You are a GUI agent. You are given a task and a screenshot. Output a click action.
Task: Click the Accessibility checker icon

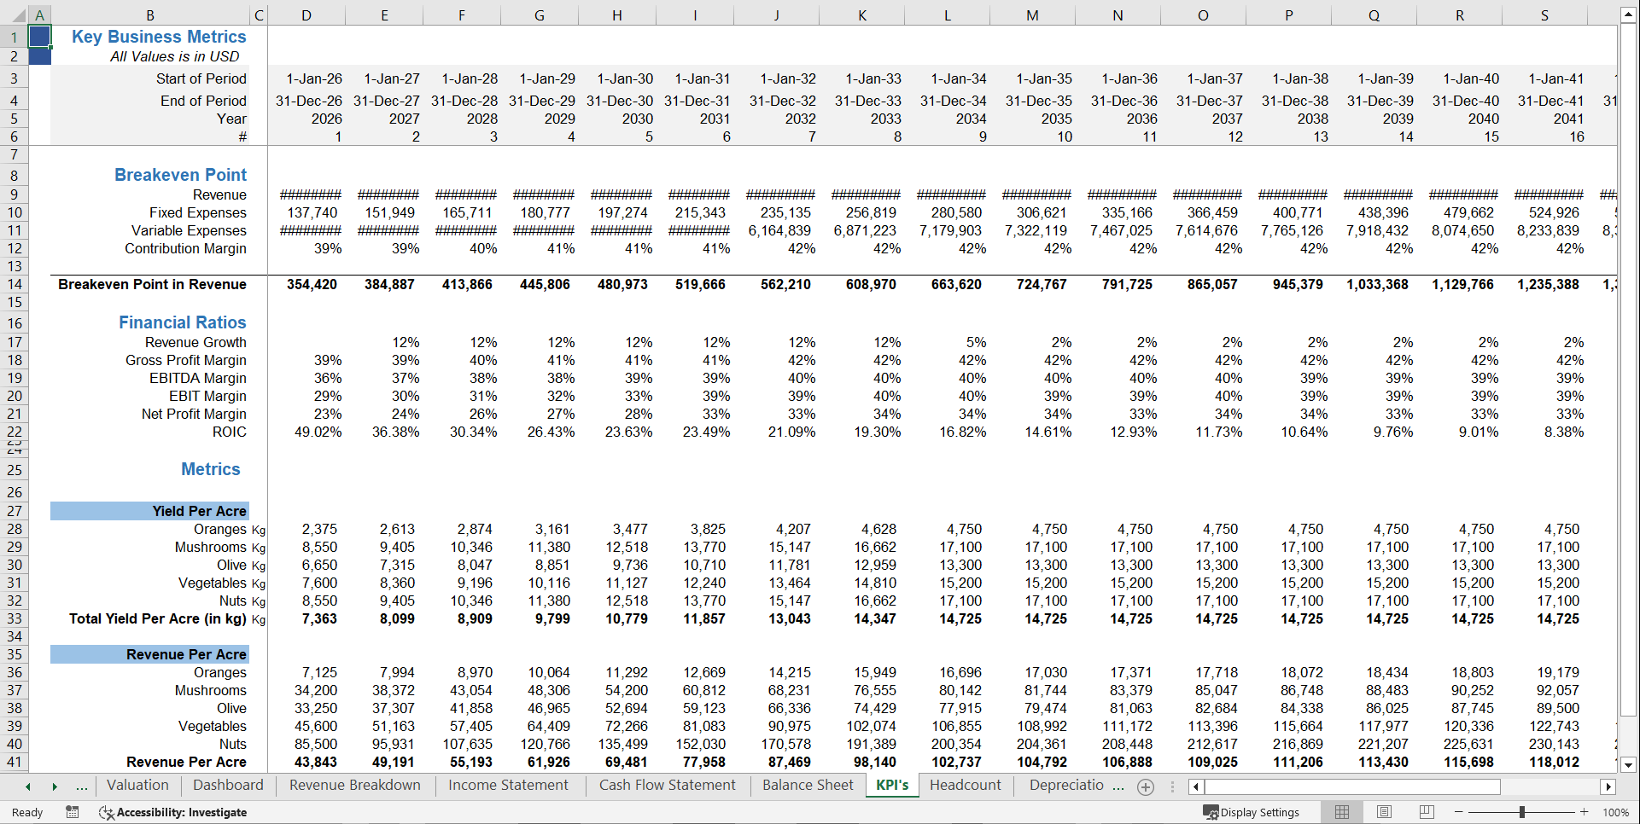(107, 812)
